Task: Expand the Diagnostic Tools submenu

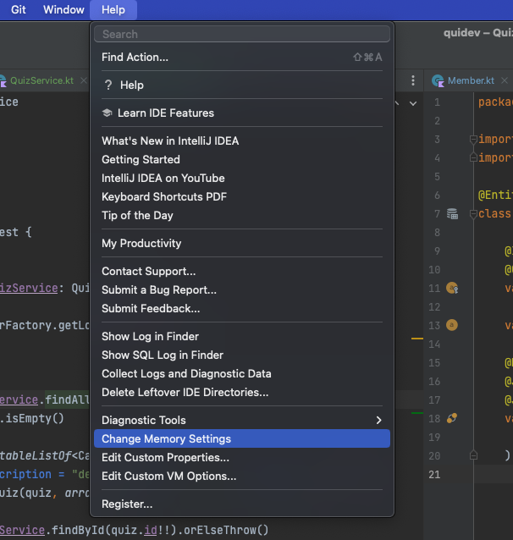Action: coord(242,420)
